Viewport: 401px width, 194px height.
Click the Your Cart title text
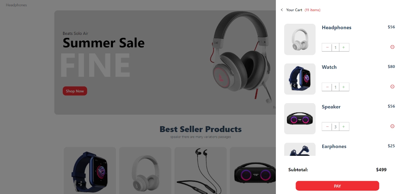[294, 10]
